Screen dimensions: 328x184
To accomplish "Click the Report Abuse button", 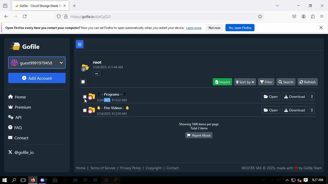I will tap(199, 135).
